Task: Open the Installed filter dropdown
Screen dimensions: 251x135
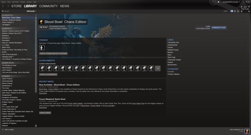Action: [x=31, y=11]
